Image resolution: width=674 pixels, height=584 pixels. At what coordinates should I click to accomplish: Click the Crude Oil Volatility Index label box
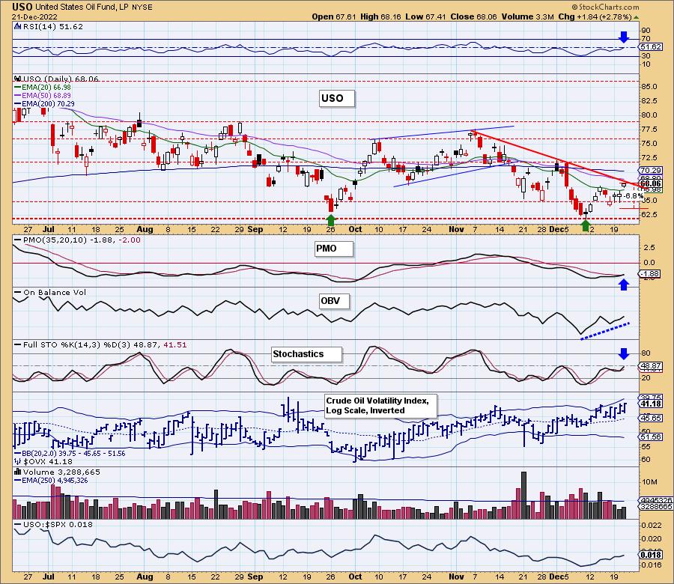(380, 406)
